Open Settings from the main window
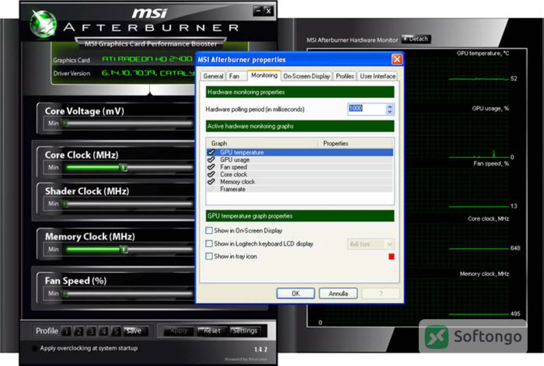 [245, 331]
